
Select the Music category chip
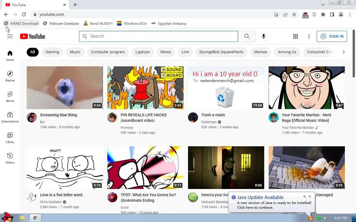pyautogui.click(x=75, y=52)
